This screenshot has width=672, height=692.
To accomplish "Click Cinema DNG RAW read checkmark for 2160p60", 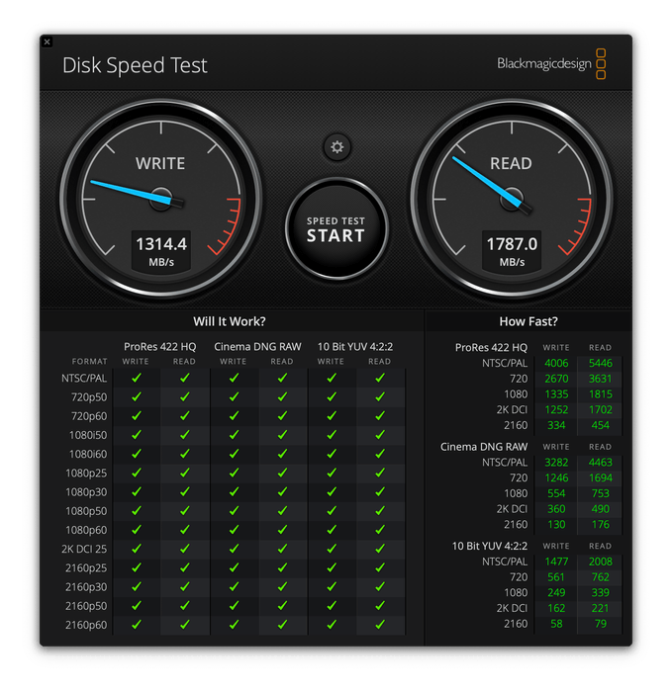I will [282, 625].
